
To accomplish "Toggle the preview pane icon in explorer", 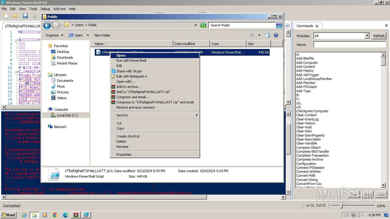I will click(x=267, y=35).
